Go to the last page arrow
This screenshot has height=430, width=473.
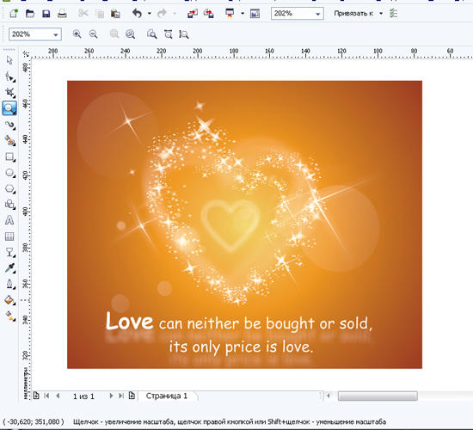coord(121,396)
